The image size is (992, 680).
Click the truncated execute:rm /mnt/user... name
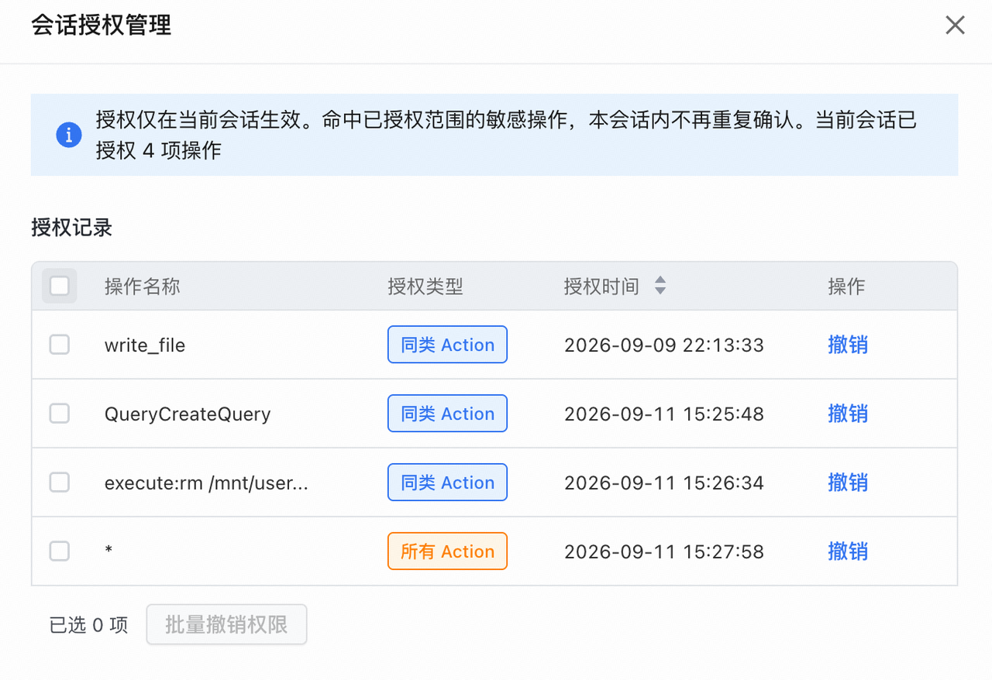(206, 483)
